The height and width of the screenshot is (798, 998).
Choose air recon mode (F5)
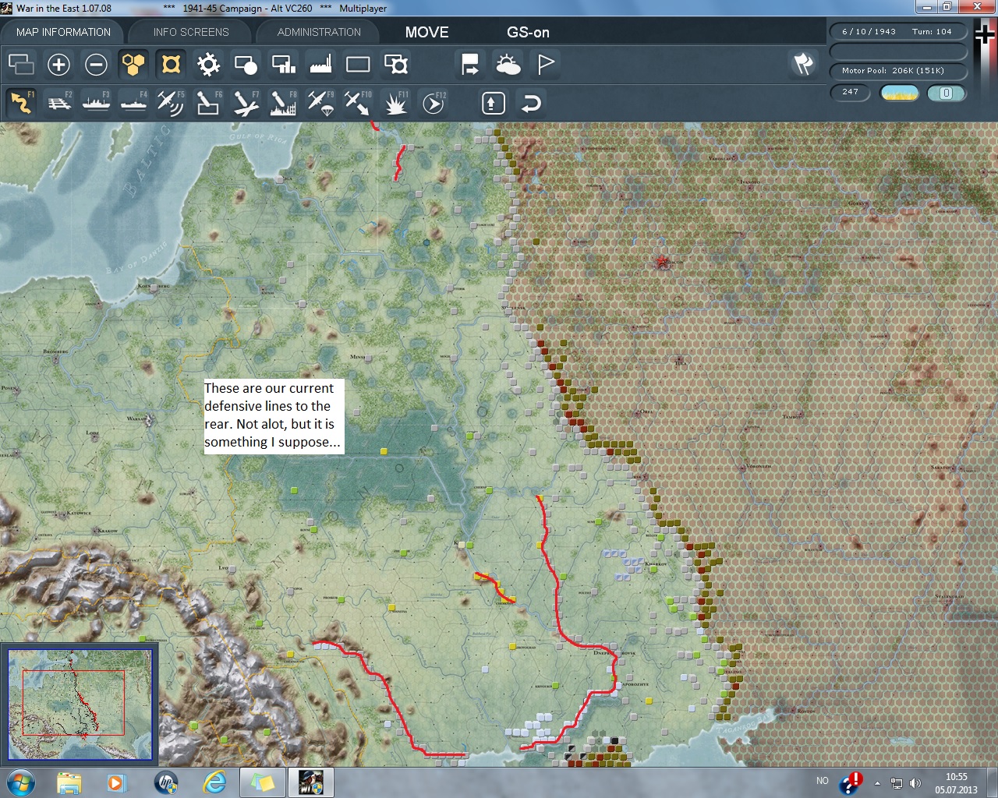170,103
